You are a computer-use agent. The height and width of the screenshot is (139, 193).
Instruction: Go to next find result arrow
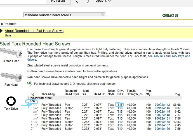point(88,1)
